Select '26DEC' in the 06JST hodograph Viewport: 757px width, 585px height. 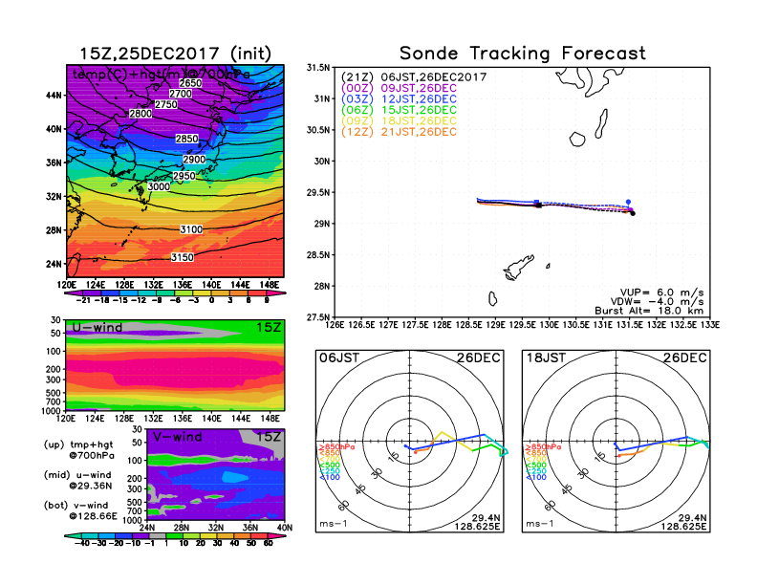coord(479,357)
